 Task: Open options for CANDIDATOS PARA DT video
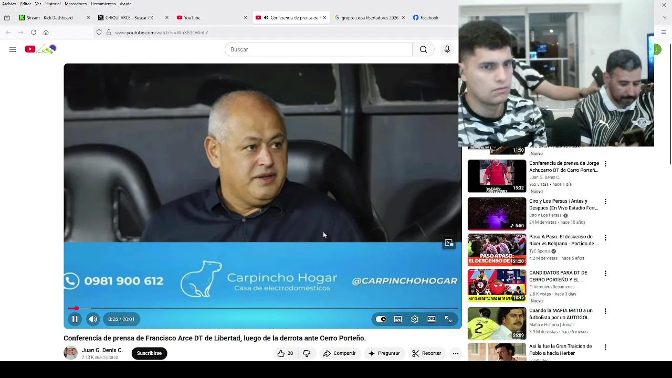coord(605,274)
